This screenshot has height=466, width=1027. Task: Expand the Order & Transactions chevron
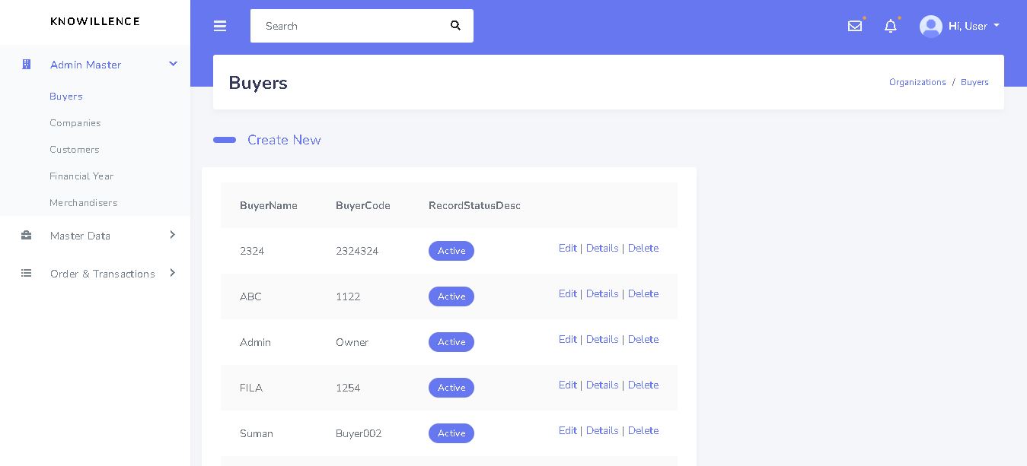[x=172, y=273]
